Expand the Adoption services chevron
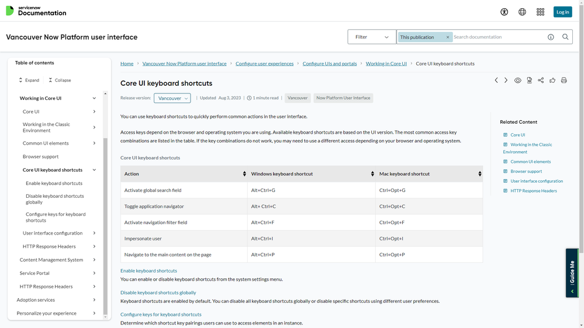Screen dimensions: 584x328 pyautogui.click(x=94, y=300)
